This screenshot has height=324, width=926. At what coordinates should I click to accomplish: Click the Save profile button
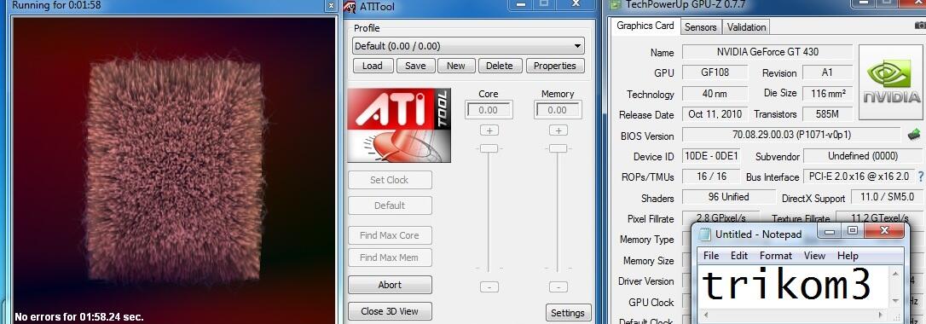415,66
